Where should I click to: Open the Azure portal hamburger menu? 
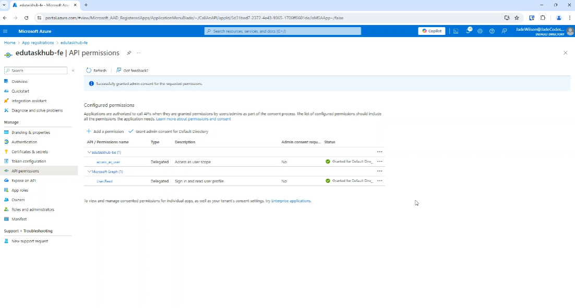5,31
